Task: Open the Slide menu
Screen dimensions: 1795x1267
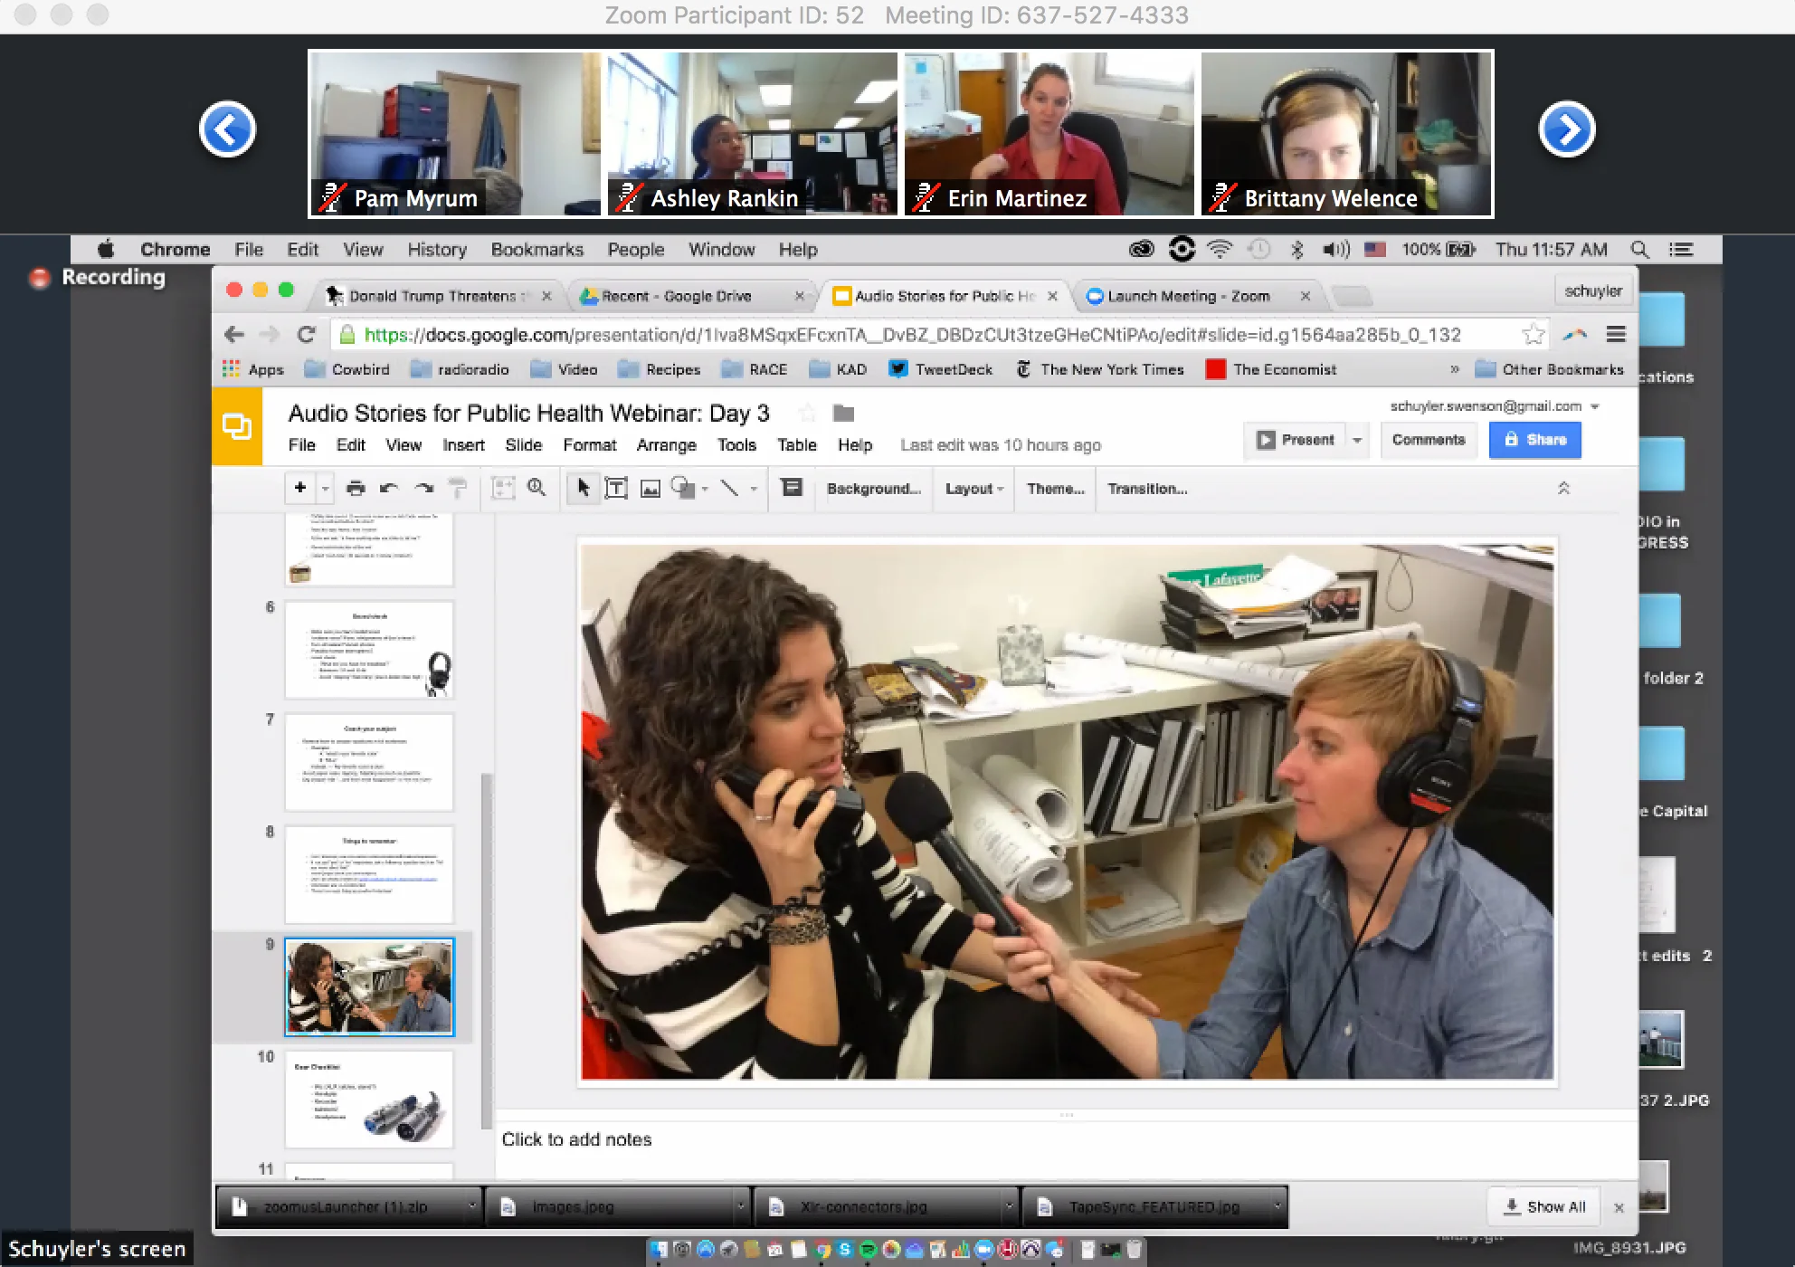Action: pyautogui.click(x=524, y=444)
